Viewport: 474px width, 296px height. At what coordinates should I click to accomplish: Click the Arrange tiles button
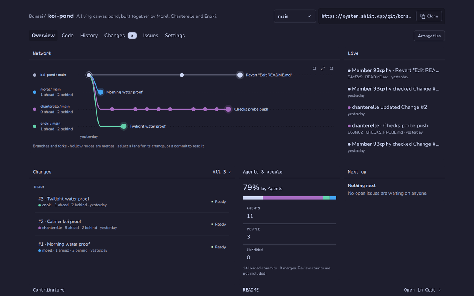[x=429, y=36]
